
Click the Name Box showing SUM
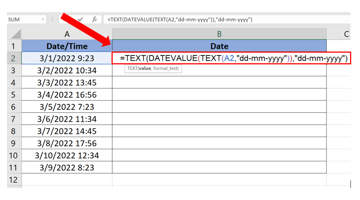pyautogui.click(x=24, y=19)
